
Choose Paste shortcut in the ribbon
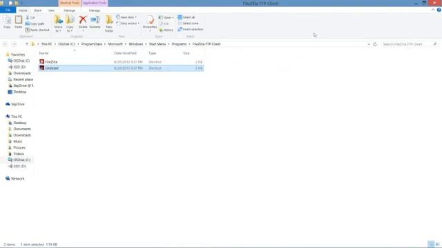coord(37,30)
